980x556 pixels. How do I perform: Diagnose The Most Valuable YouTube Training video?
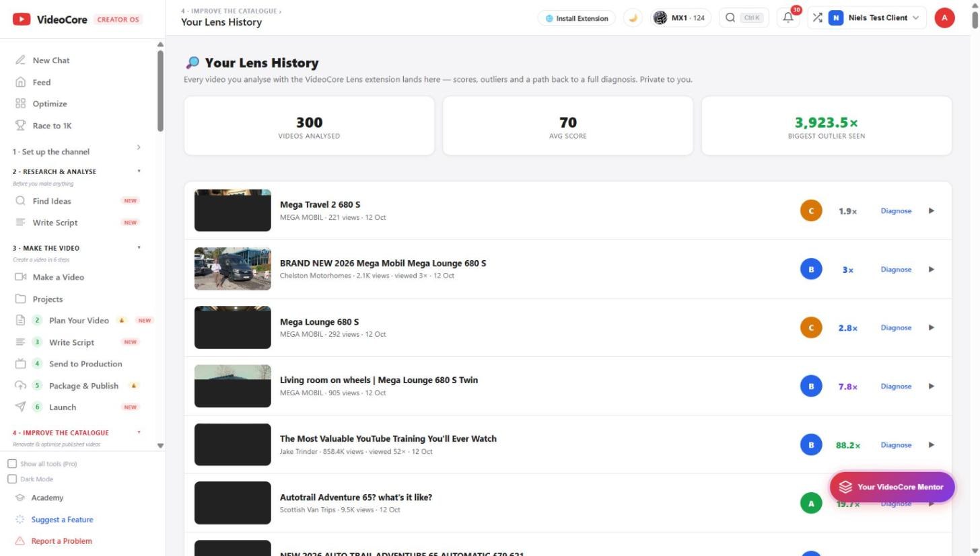click(896, 445)
